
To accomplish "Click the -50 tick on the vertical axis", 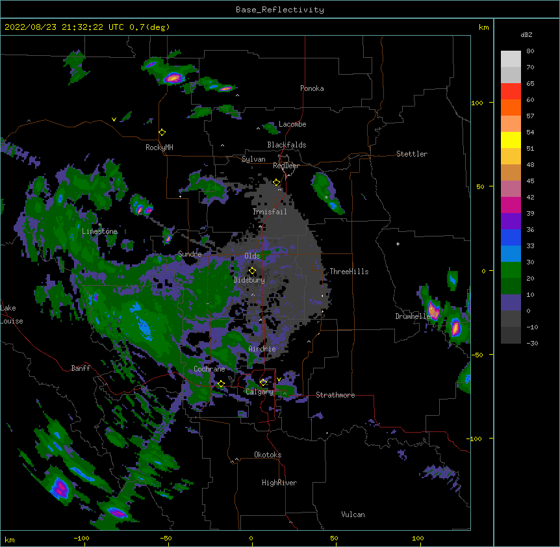I will (477, 355).
